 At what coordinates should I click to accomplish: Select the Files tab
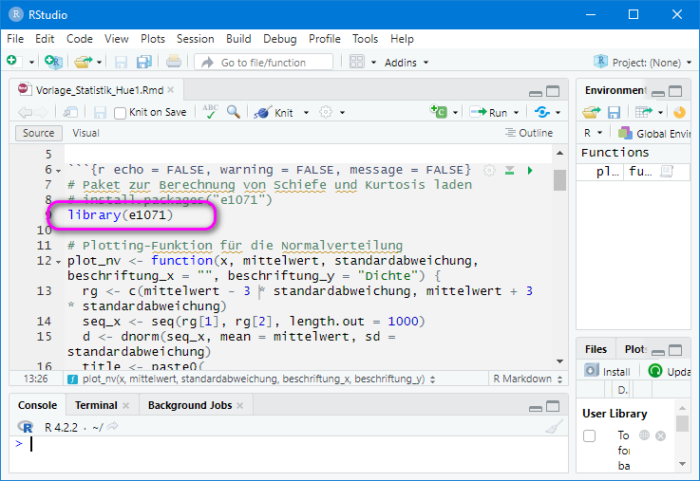(x=596, y=349)
